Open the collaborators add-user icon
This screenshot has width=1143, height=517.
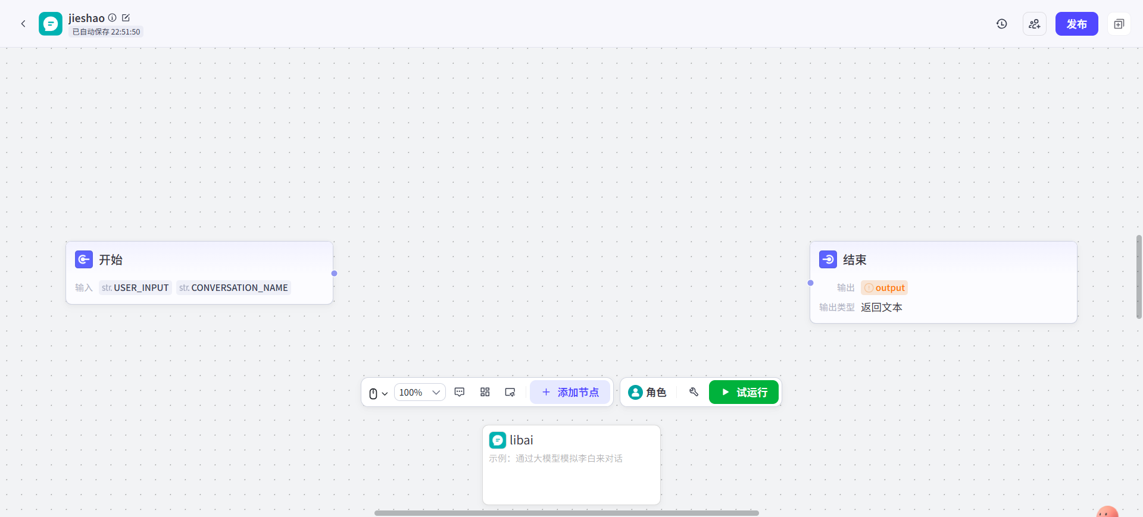coord(1035,24)
